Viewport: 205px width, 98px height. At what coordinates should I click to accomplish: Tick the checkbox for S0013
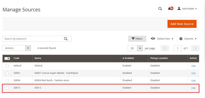(7, 88)
